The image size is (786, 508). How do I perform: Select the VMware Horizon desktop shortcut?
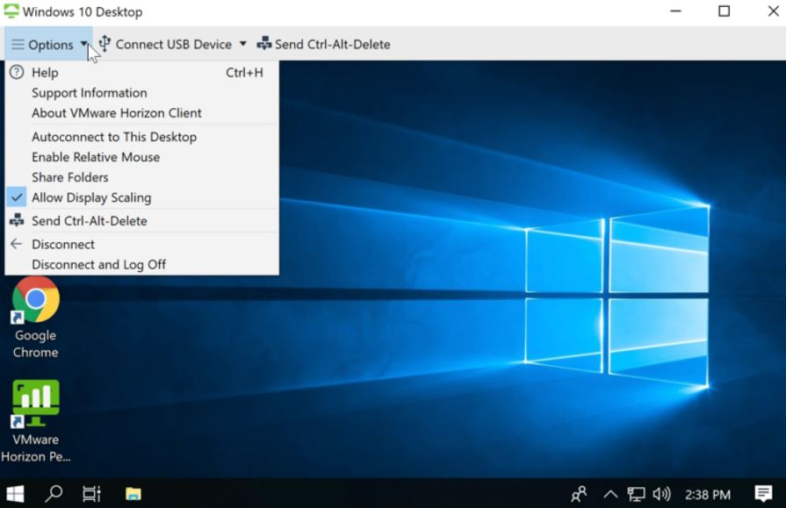pos(36,421)
